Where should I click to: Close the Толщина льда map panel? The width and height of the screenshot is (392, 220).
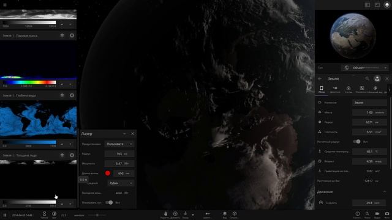click(x=72, y=155)
